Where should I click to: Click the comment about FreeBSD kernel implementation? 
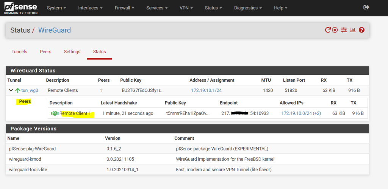(x=225, y=159)
